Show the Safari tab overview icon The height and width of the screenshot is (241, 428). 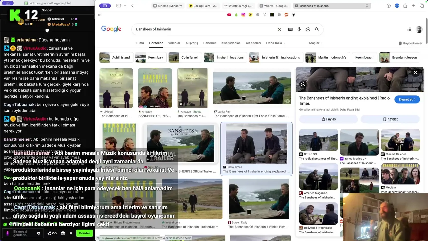(421, 6)
